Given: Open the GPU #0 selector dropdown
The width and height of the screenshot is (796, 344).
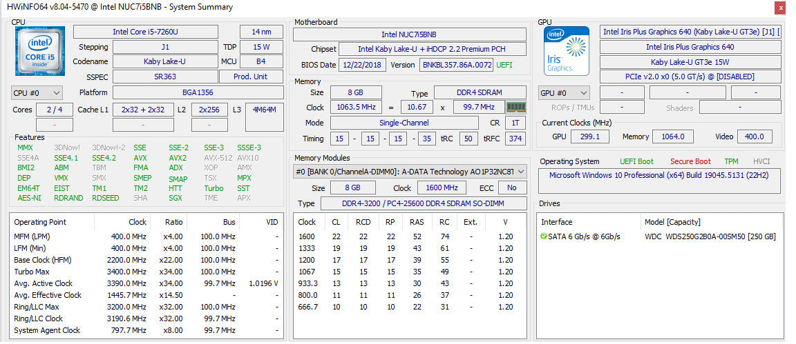Looking at the screenshot, I should coord(565,93).
